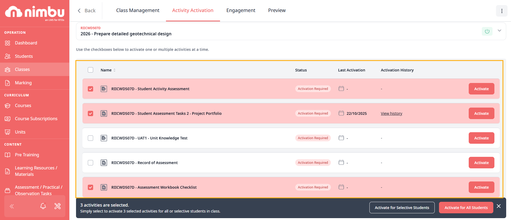Click the green power icon for the unit
The image size is (511, 220).
[x=487, y=31]
